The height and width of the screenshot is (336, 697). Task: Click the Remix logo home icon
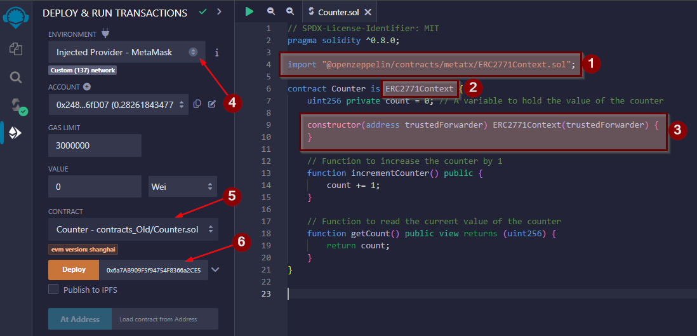pyautogui.click(x=16, y=17)
